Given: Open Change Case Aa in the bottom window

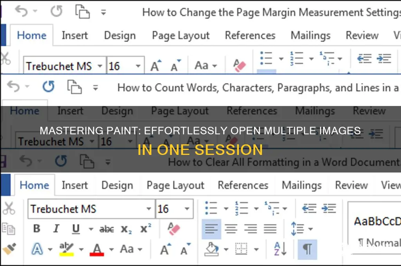Looking at the screenshot, I should (131, 249).
